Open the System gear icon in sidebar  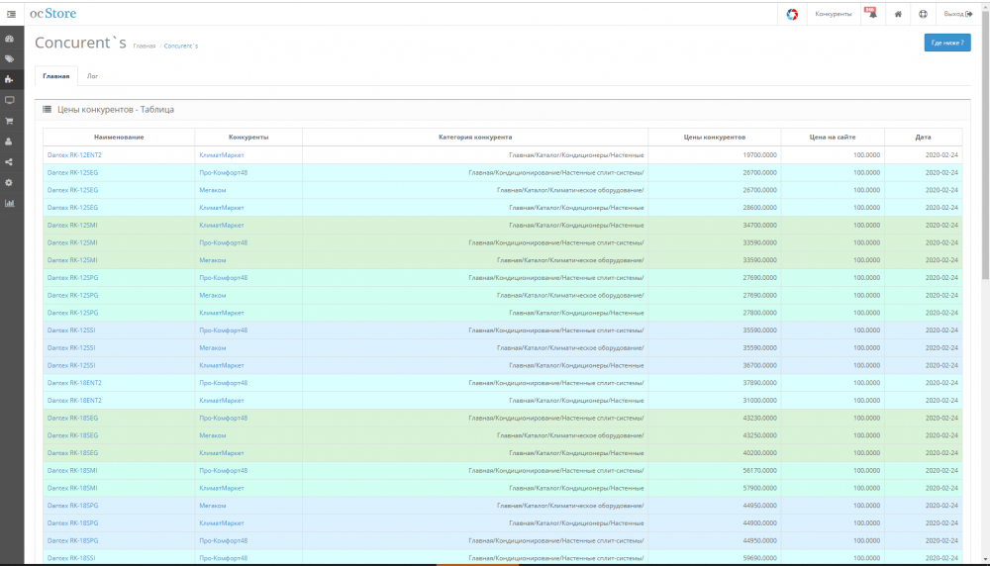[x=10, y=182]
